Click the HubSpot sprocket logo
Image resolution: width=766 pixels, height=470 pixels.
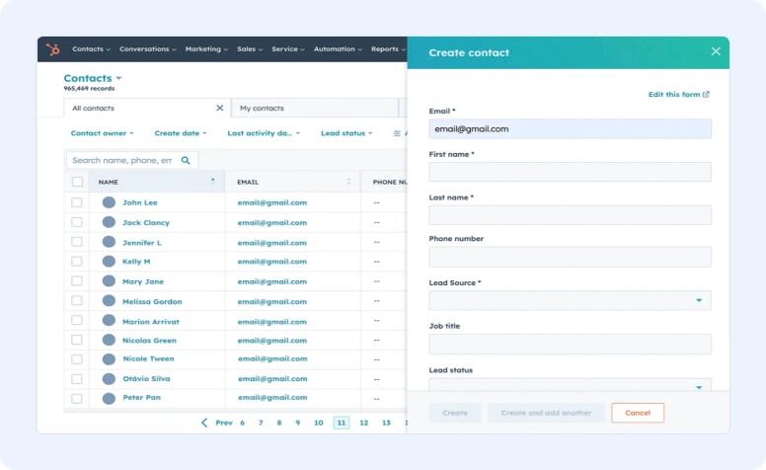pos(52,49)
